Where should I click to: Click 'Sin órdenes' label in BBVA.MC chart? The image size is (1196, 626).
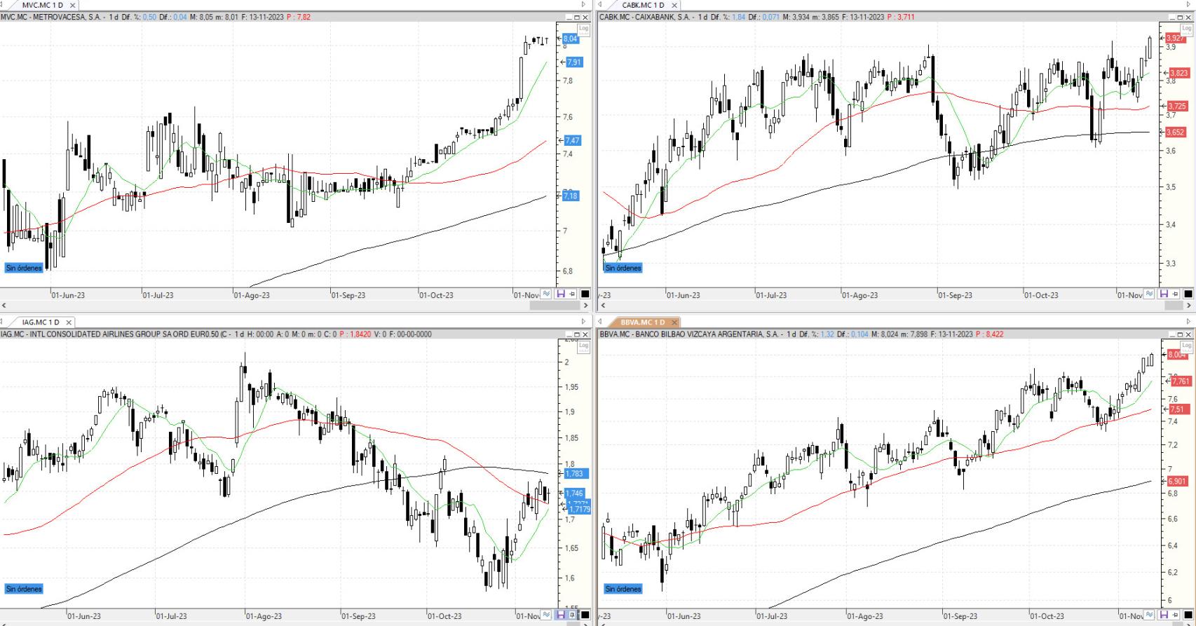(x=623, y=589)
